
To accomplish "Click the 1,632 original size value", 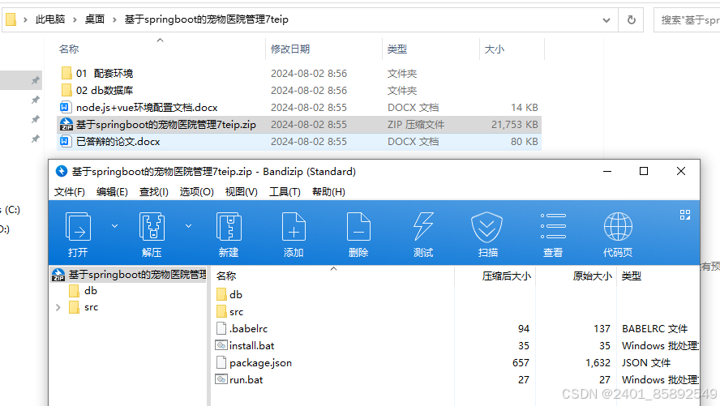I will [x=598, y=363].
